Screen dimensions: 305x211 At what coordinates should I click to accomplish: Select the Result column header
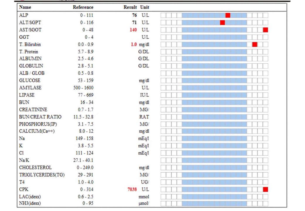click(x=130, y=7)
